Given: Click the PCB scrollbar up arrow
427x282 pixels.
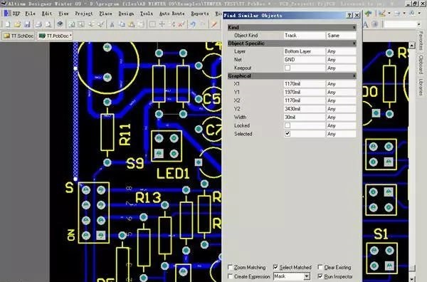Looking at the screenshot, I should (412, 46).
